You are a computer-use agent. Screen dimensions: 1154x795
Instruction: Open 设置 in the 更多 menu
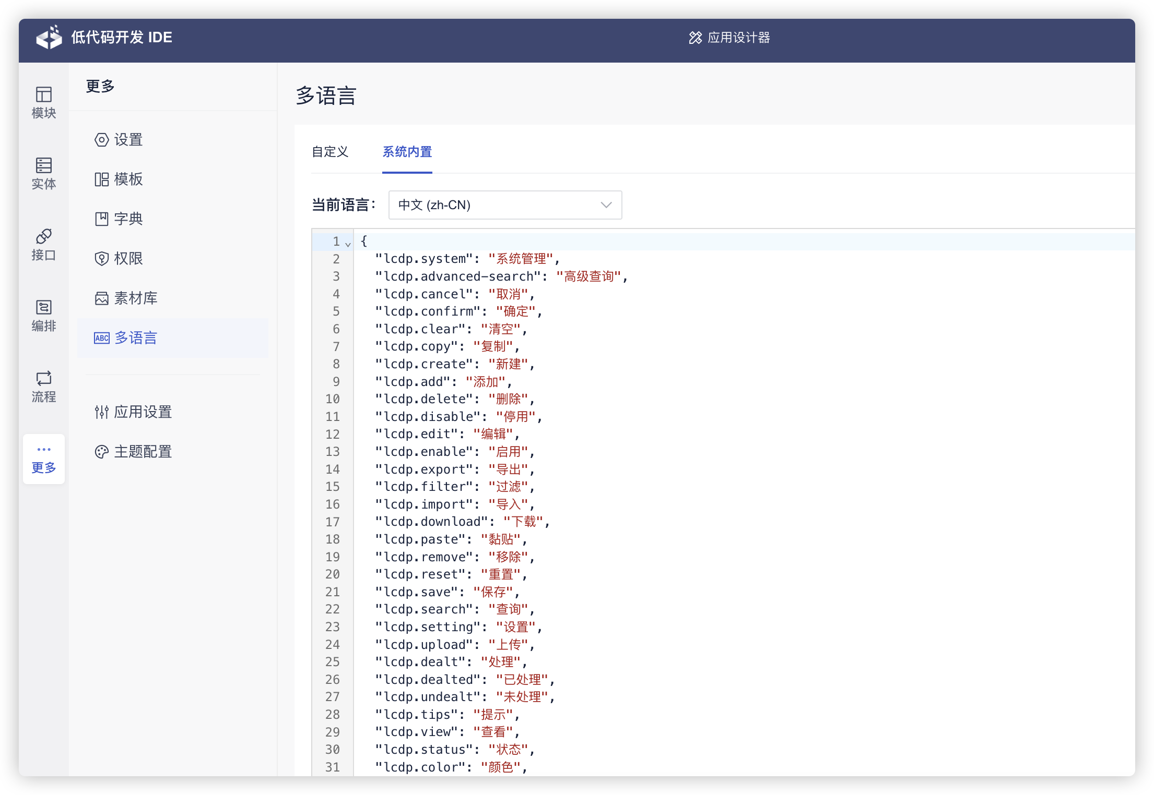[x=128, y=140]
